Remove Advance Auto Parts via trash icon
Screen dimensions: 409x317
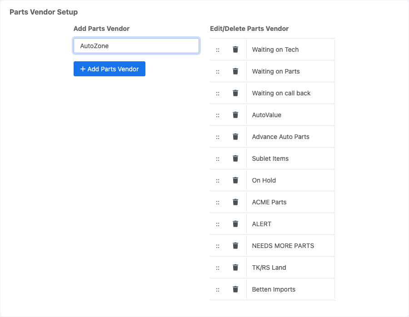(x=235, y=137)
